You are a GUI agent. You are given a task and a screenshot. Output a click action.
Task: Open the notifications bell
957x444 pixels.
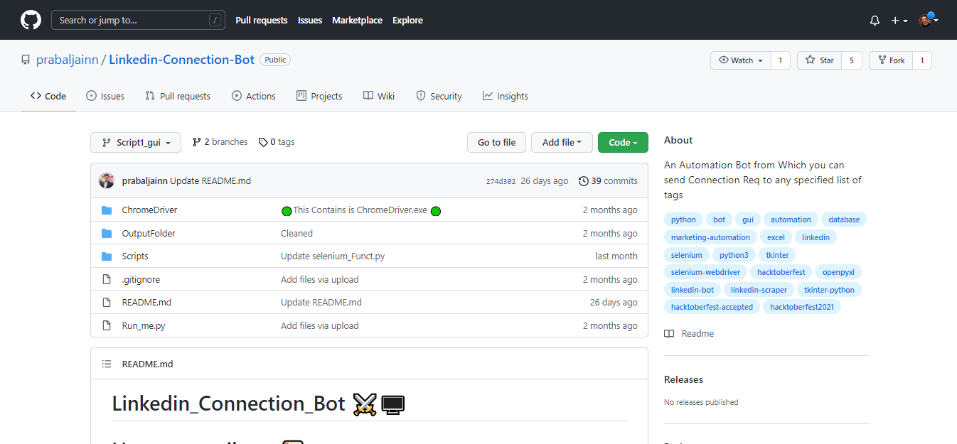pos(875,21)
